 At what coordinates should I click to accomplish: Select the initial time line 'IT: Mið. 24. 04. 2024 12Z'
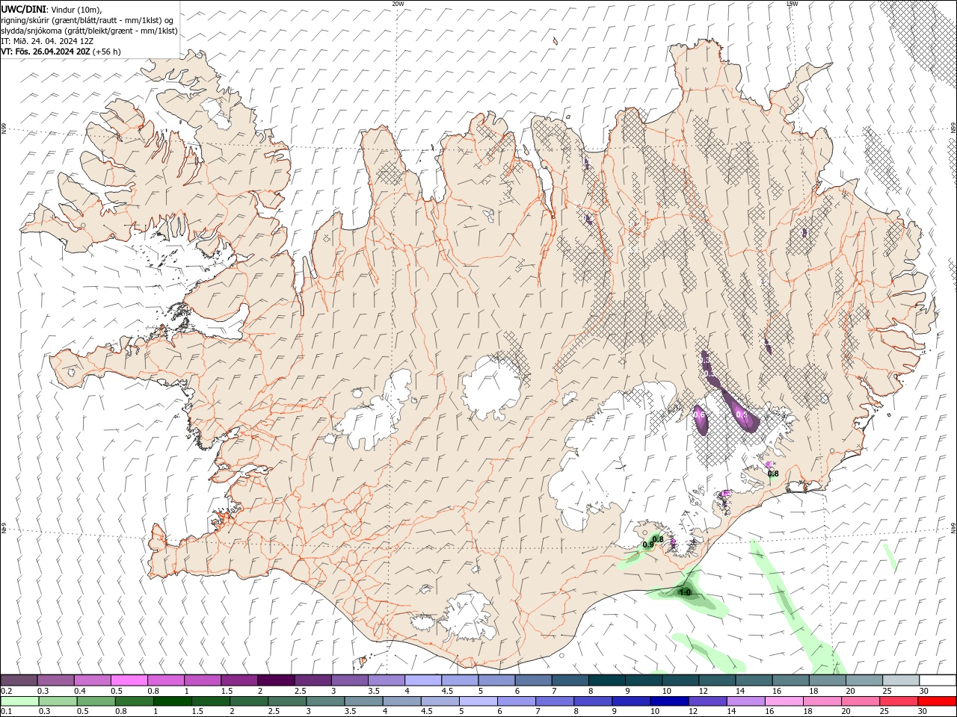click(47, 41)
